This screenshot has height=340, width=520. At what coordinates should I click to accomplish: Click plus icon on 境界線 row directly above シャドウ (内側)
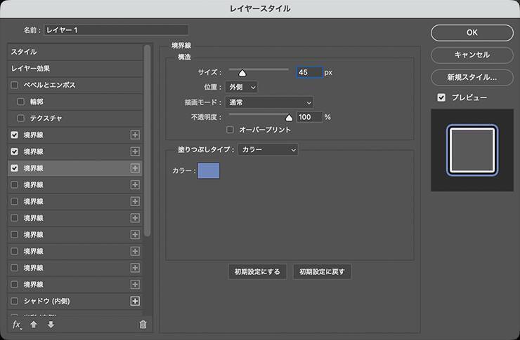coord(135,285)
